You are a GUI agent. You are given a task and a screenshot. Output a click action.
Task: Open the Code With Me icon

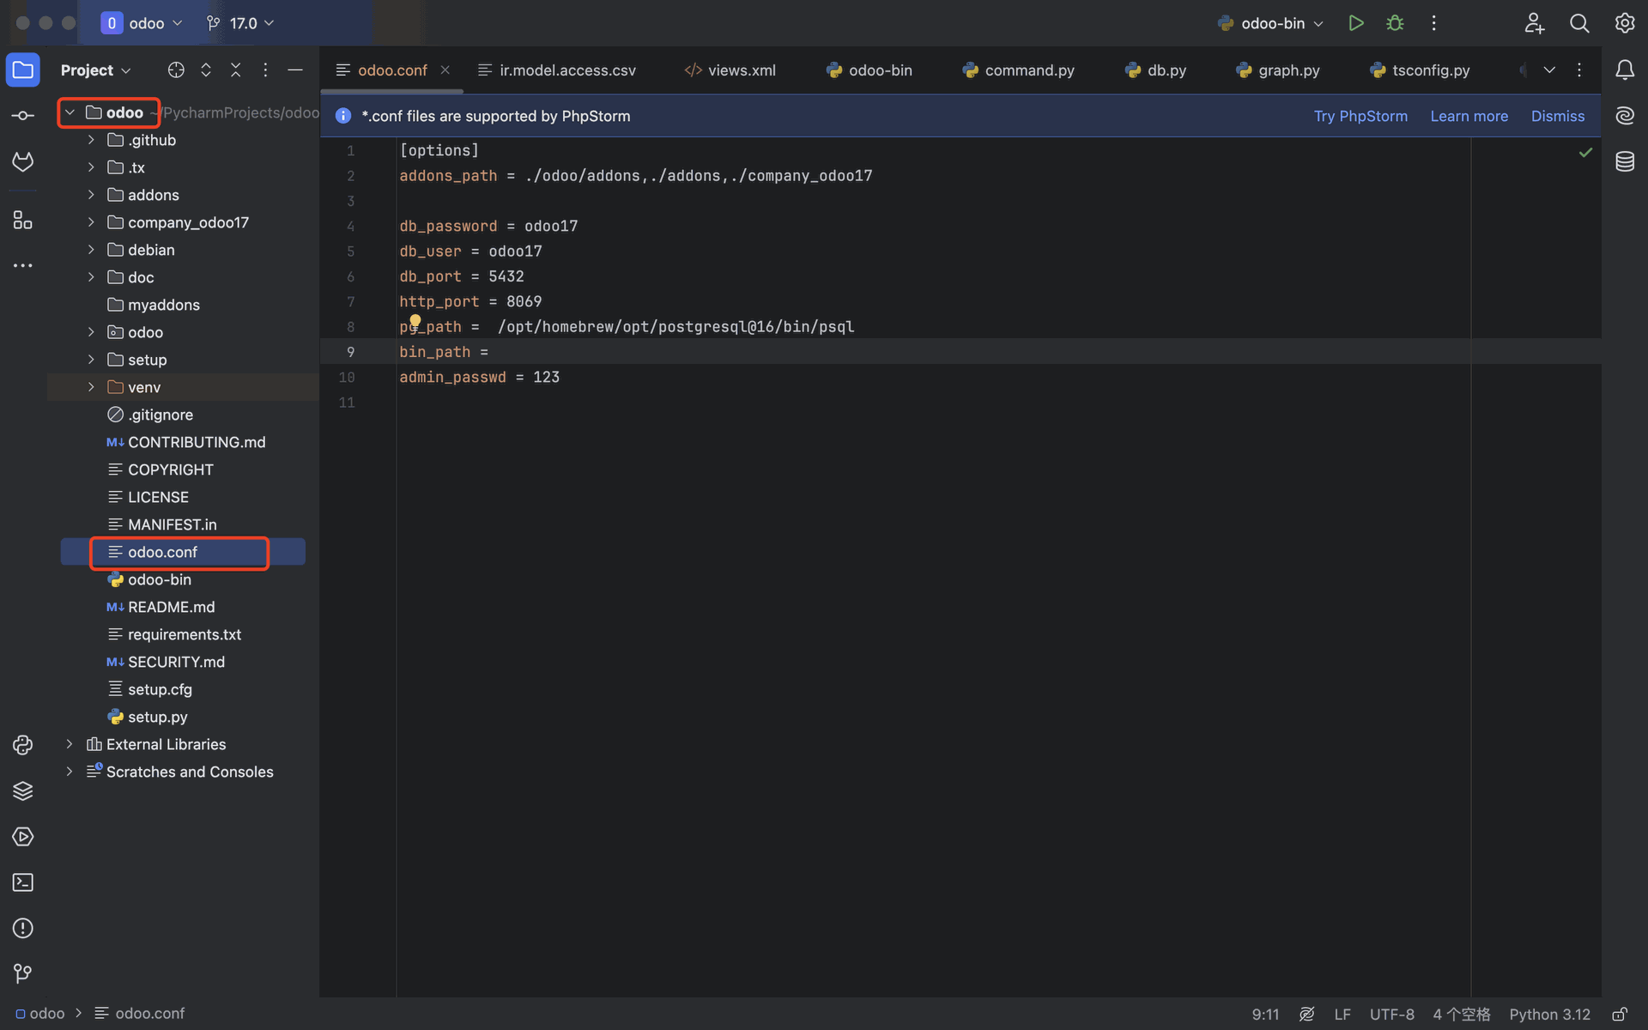1535,23
